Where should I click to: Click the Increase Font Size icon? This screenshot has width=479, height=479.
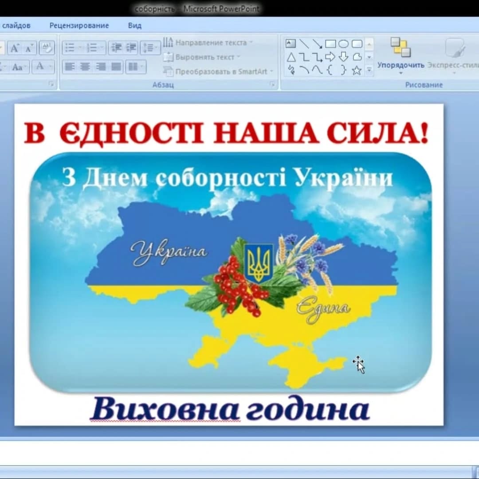15,48
